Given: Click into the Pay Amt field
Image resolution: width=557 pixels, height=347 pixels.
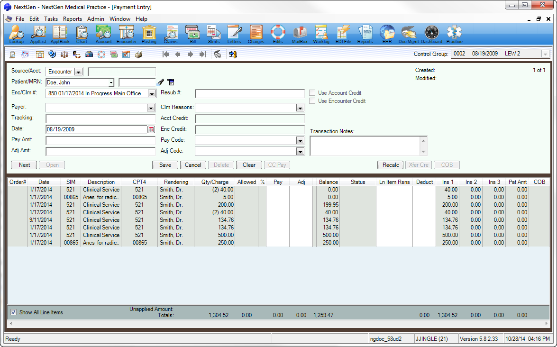Looking at the screenshot, I should [100, 141].
